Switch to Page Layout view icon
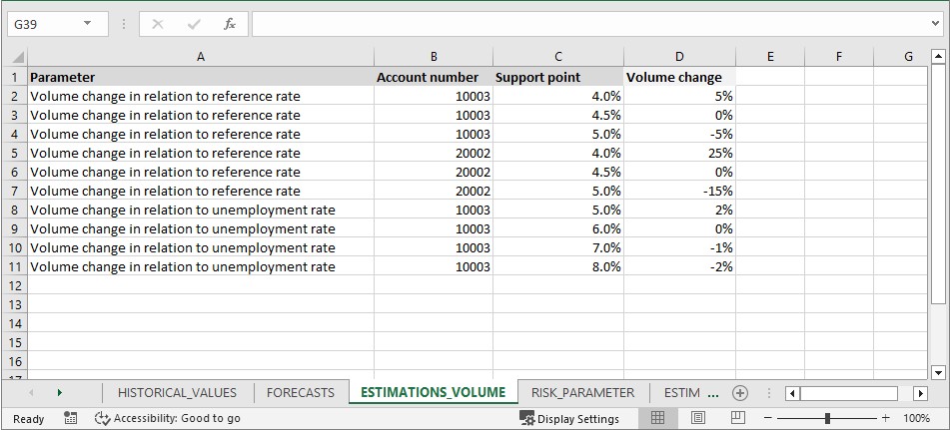Screen dimensions: 950x430 tap(697, 418)
